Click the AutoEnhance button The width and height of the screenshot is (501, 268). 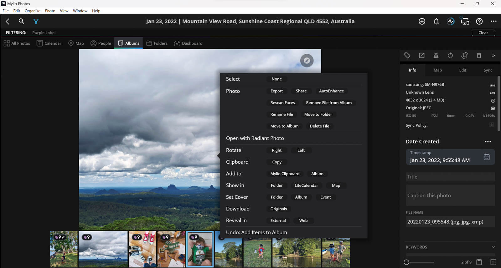pyautogui.click(x=331, y=91)
